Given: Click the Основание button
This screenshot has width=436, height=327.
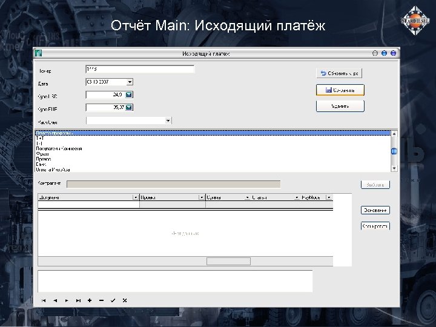Looking at the screenshot, I should (x=375, y=210).
